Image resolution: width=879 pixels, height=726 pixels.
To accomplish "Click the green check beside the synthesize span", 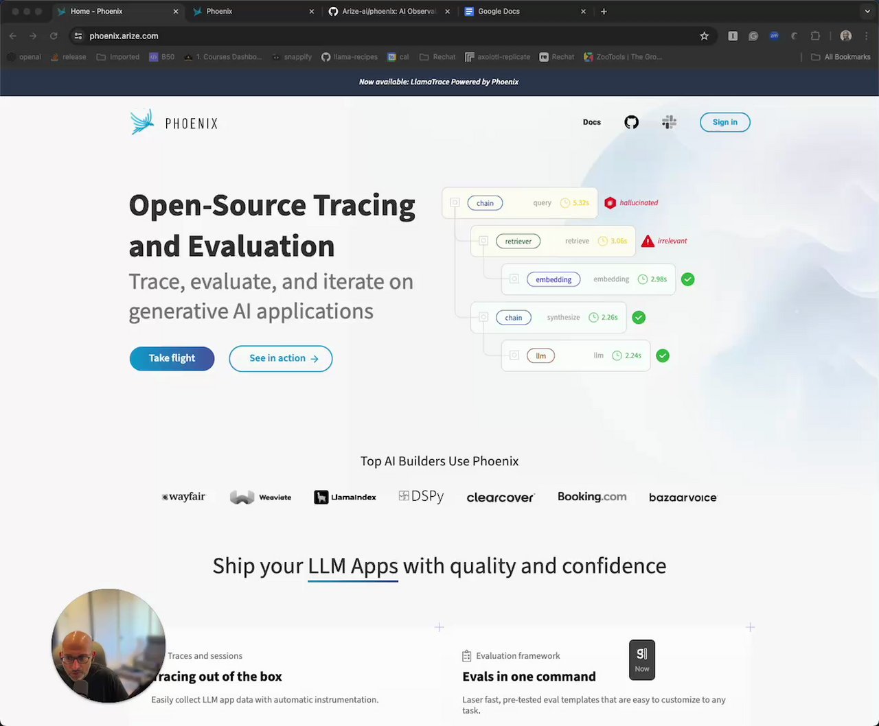I will (x=639, y=317).
